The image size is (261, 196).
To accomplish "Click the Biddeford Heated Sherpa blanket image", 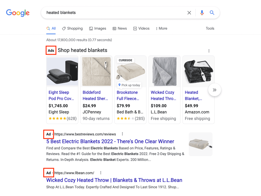I will [96, 71].
